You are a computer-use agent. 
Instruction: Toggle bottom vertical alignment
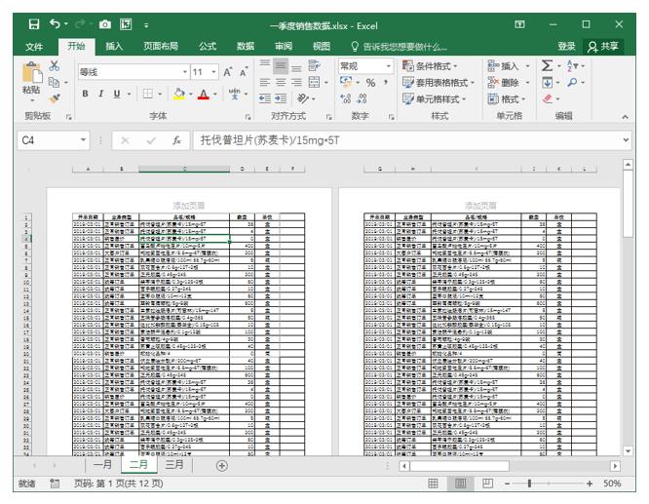click(296, 68)
